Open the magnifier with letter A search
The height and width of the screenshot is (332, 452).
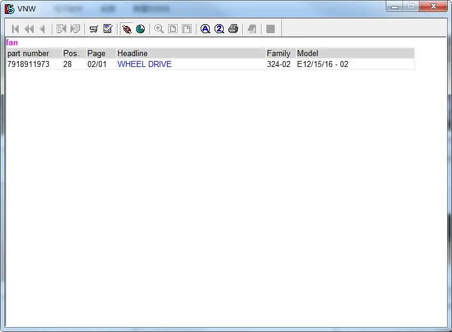pos(206,29)
